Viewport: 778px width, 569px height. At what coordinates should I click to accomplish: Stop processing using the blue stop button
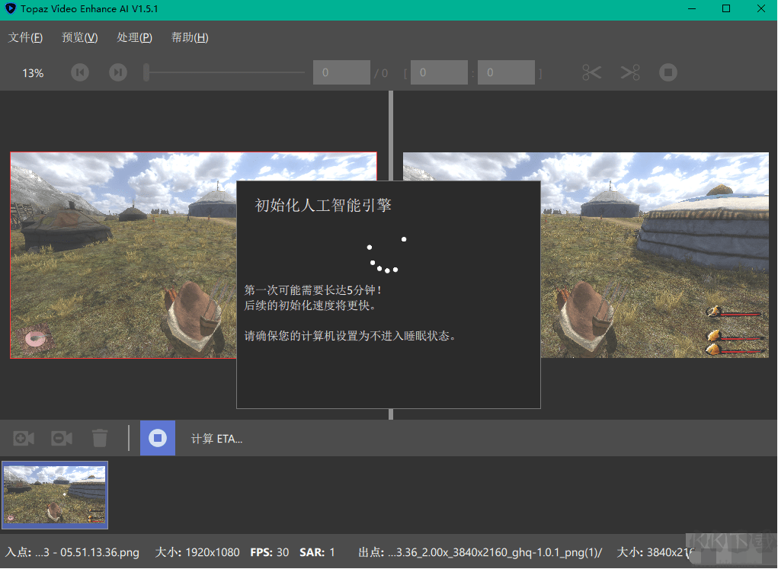[x=157, y=438]
